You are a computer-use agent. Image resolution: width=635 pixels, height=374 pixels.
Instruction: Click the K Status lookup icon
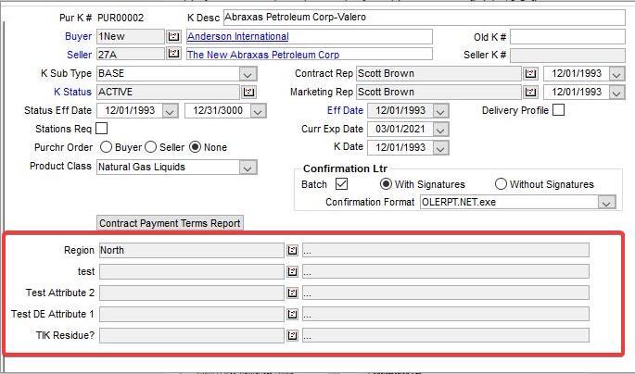[248, 93]
